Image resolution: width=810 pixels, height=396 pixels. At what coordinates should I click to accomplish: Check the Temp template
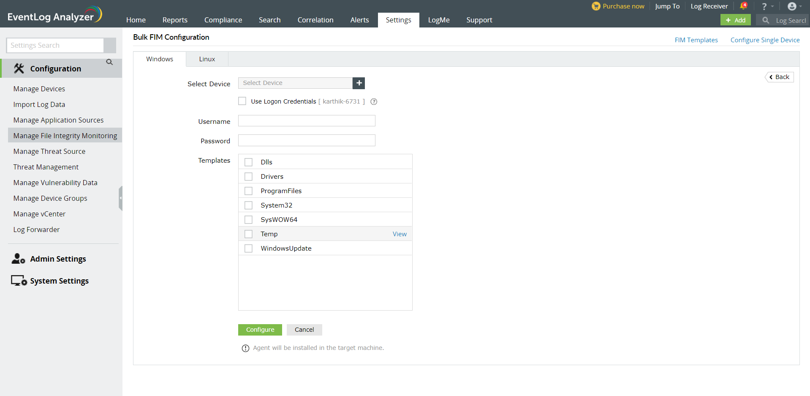coord(248,234)
